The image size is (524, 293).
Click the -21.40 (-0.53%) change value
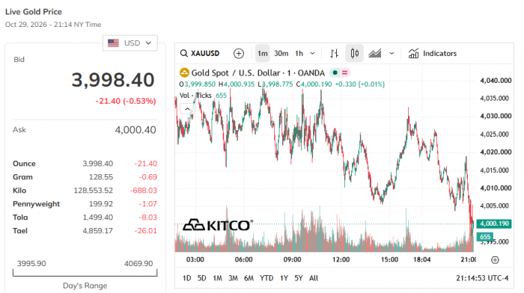pos(126,101)
